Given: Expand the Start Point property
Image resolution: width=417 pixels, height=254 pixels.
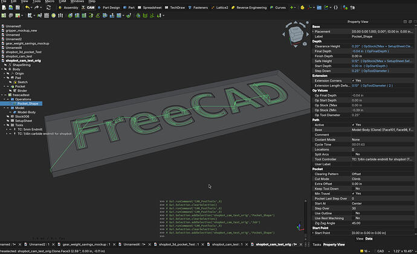Looking at the screenshot, I should pos(313,233).
